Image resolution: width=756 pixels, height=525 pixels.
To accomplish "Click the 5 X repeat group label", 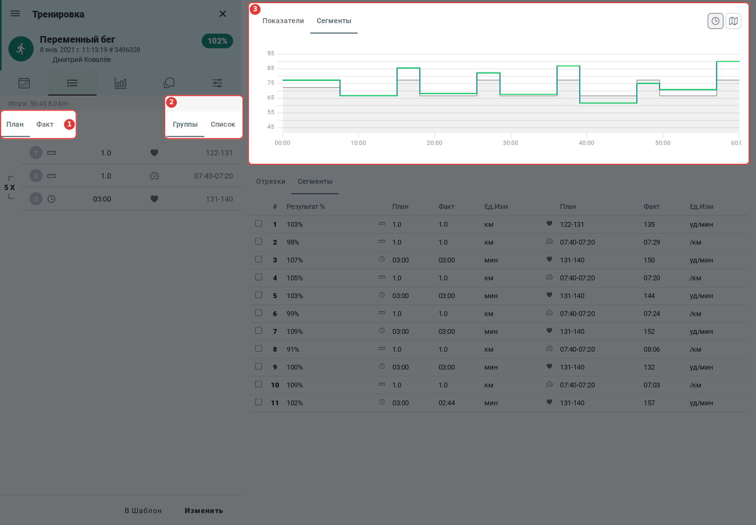I will tap(9, 188).
